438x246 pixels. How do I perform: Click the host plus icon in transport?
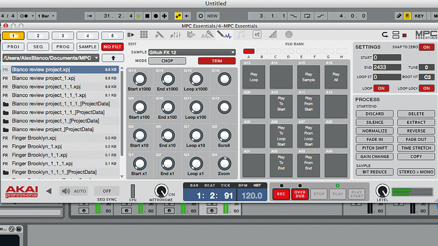pos(164,16)
